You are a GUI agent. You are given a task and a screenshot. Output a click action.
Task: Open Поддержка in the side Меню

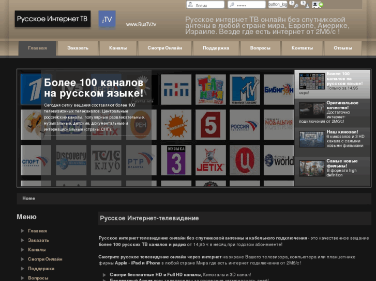click(x=41, y=269)
